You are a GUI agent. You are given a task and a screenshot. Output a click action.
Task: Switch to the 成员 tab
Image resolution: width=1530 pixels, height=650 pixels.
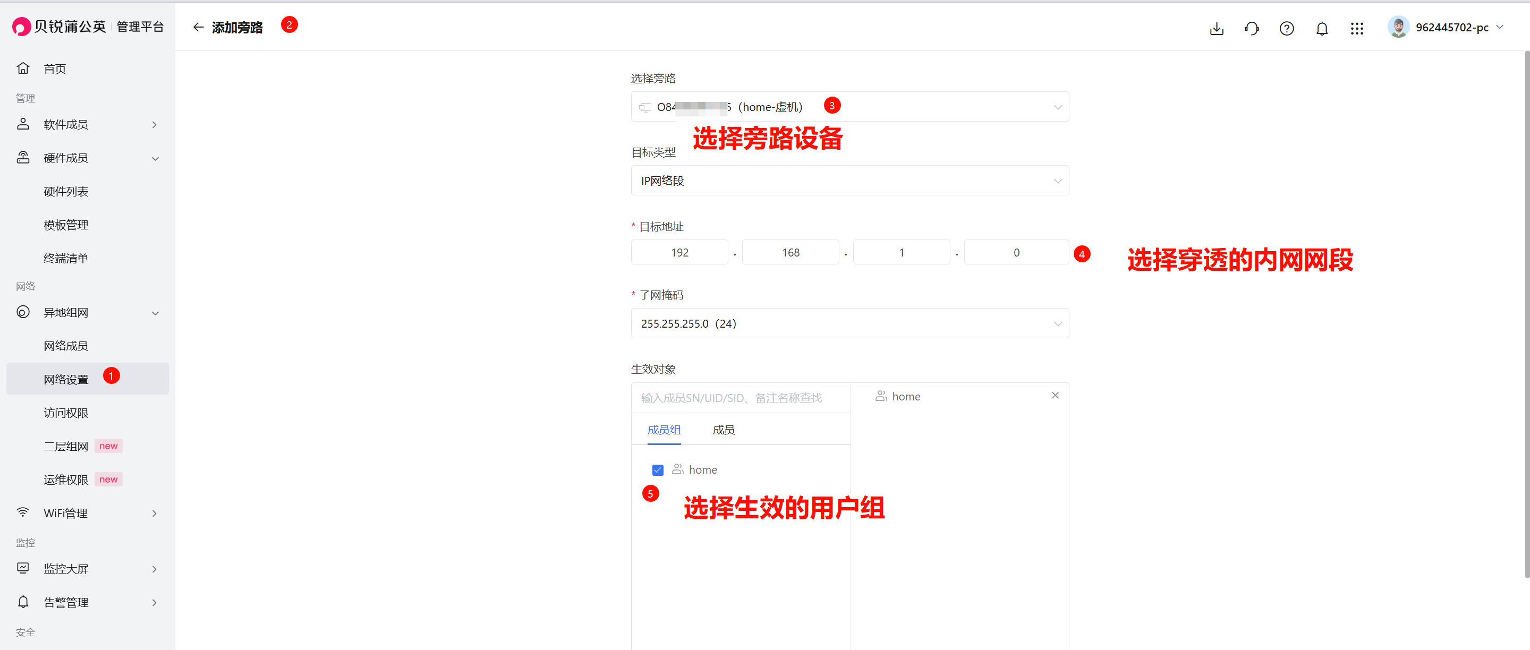click(x=723, y=430)
